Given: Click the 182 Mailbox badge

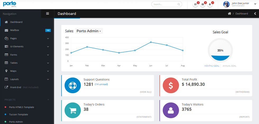Looking at the screenshot, I should pyautogui.click(x=48, y=30).
